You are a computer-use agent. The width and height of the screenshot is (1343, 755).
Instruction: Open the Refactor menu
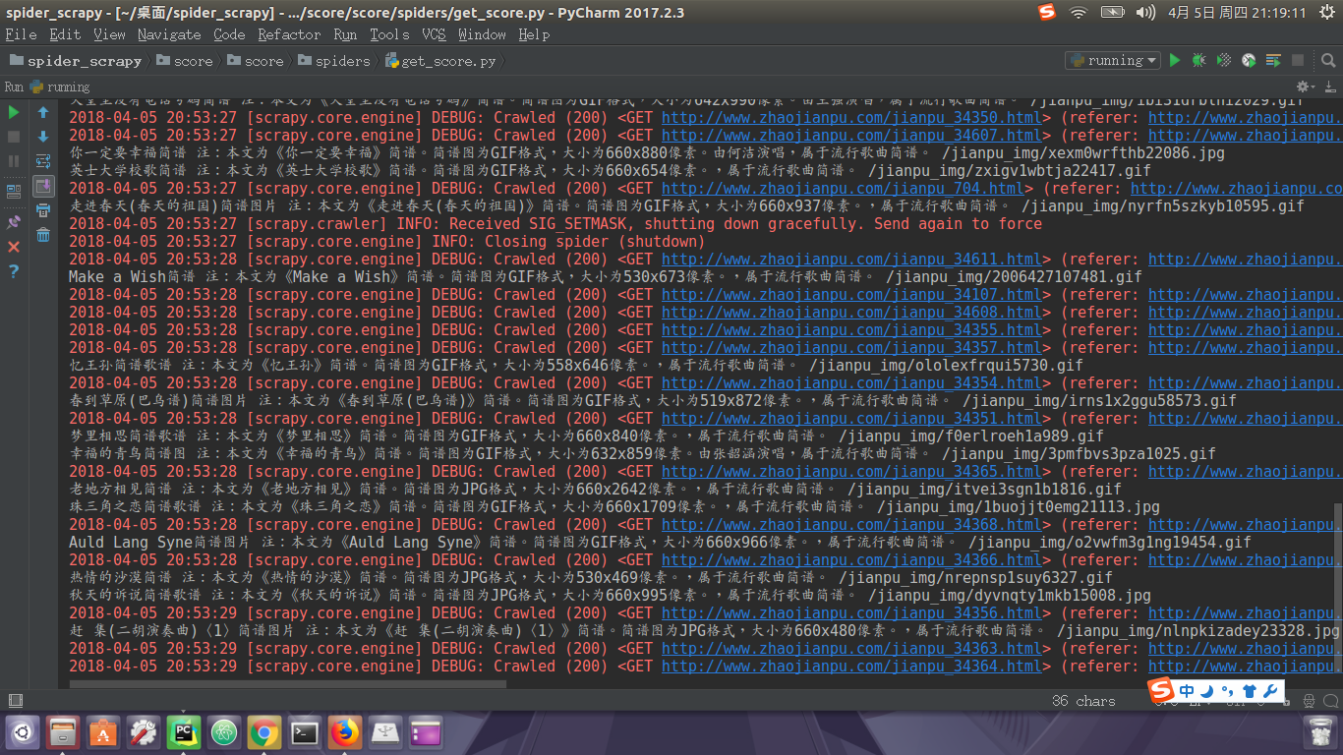pos(289,34)
